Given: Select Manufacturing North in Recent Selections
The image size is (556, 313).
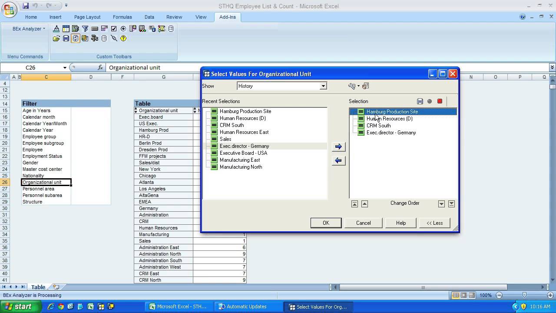Looking at the screenshot, I should click(241, 167).
